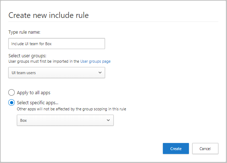Click the rule name text field
227x163 pixels.
click(x=57, y=44)
